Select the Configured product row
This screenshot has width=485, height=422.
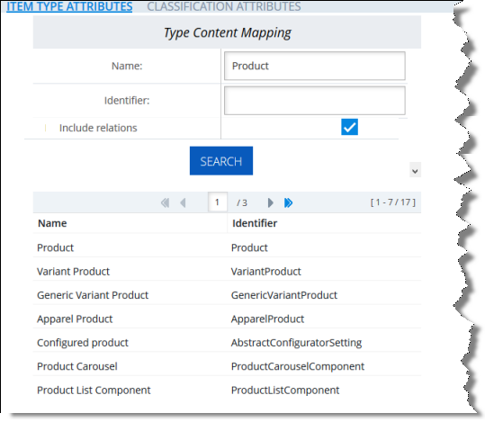[x=227, y=343]
